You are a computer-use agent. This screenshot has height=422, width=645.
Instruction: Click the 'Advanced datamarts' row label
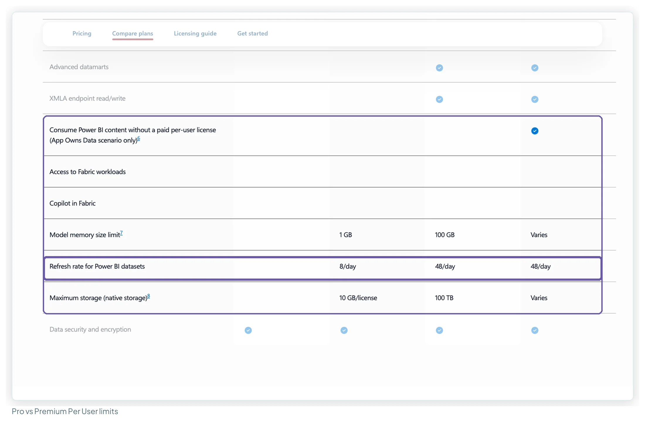coord(79,67)
